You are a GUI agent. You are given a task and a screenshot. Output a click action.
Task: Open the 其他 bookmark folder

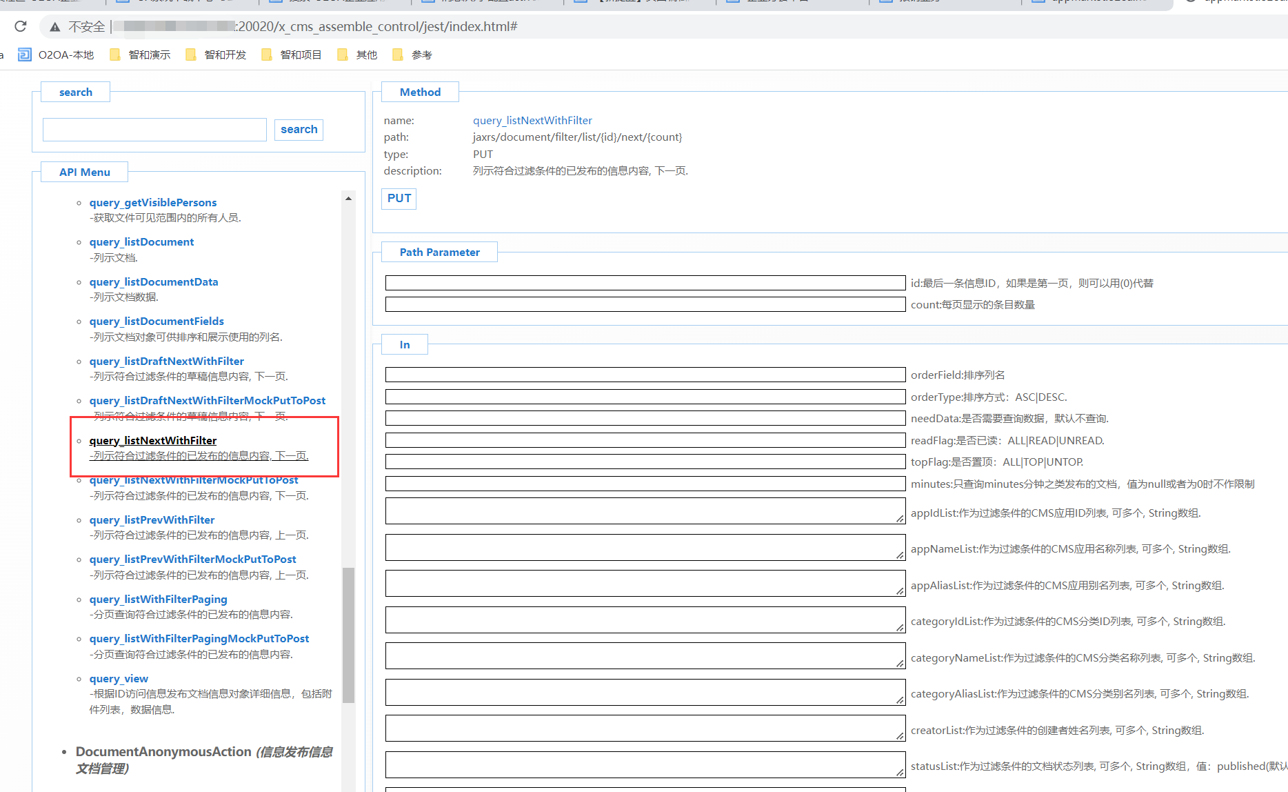click(358, 55)
